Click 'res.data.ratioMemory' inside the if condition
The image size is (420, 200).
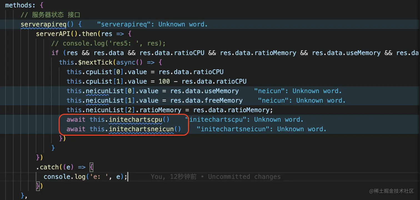258,53
